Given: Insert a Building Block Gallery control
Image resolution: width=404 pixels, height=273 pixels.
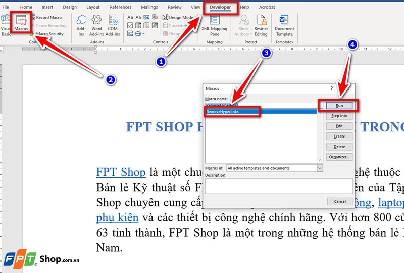Looking at the screenshot, I should click(x=155, y=17).
